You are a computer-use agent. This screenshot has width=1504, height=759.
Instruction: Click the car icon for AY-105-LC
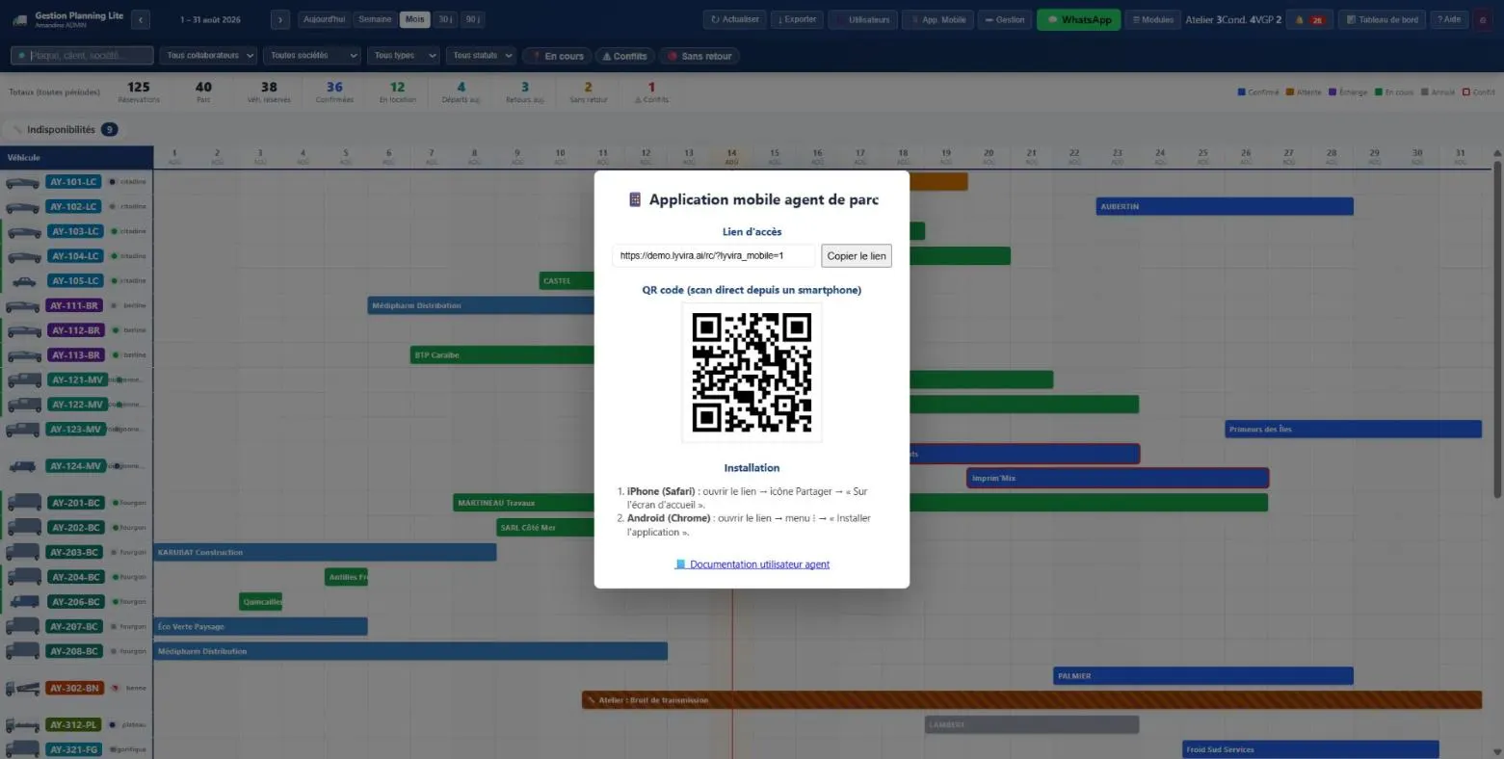(23, 281)
